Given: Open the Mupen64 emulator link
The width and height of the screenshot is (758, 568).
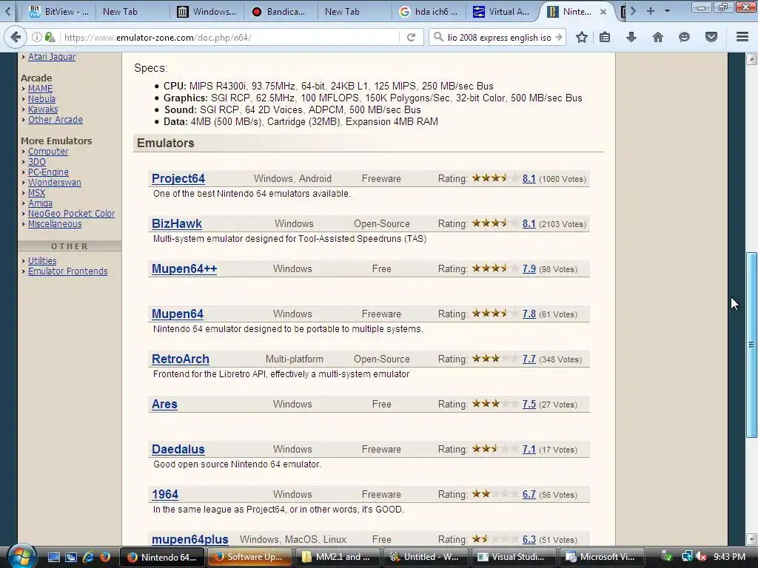Looking at the screenshot, I should pyautogui.click(x=178, y=314).
